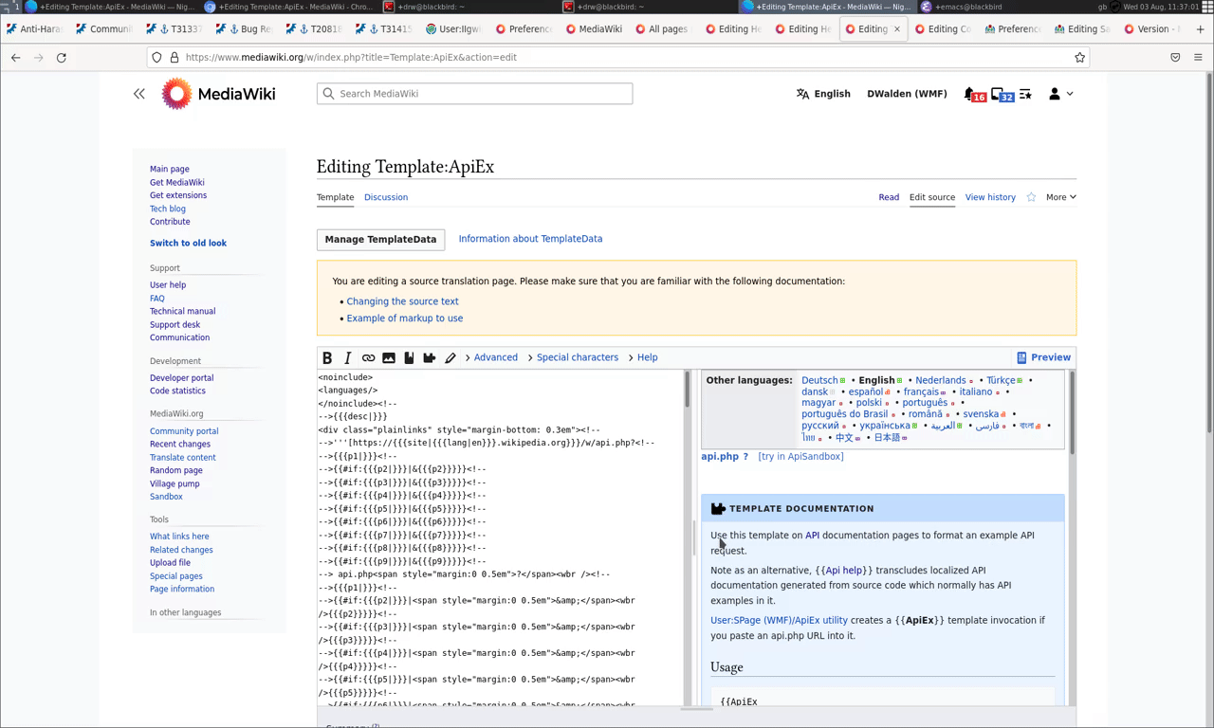Choose 日本語 from other languages
This screenshot has height=728, width=1214.
click(x=887, y=438)
